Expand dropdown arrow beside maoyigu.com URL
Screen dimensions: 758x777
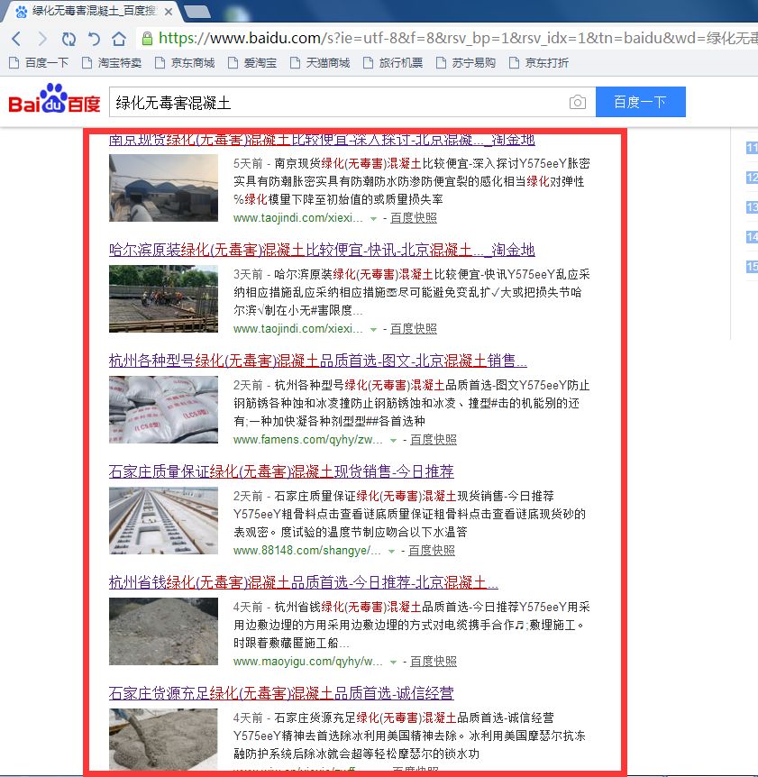click(393, 663)
